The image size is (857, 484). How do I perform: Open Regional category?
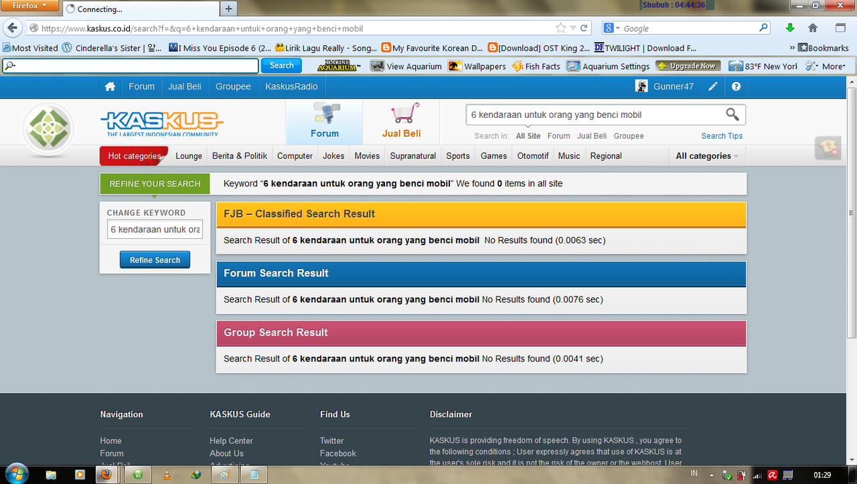pos(606,156)
